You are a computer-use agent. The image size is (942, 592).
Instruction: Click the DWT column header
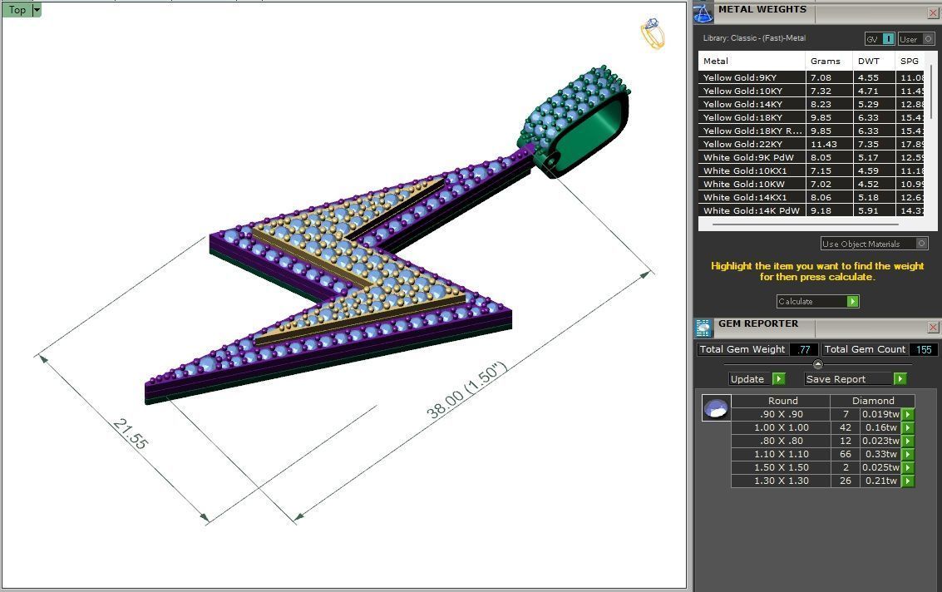[874, 61]
